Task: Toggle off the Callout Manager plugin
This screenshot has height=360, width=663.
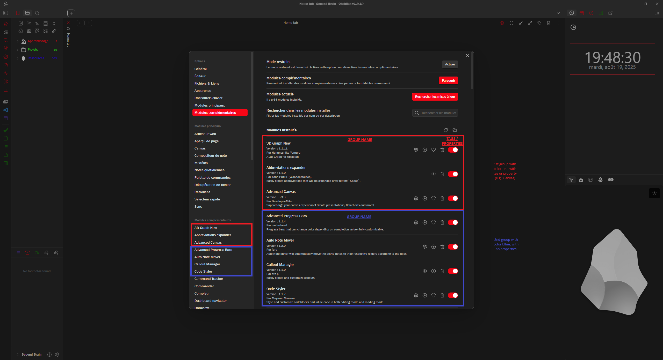Action: pos(453,271)
